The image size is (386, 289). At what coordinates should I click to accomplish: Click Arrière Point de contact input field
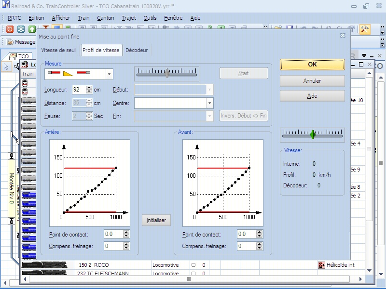pyautogui.click(x=113, y=234)
